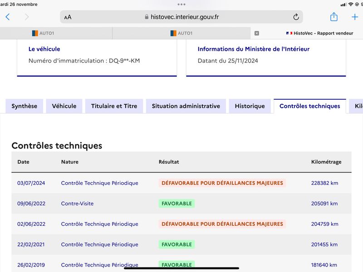Switch to the second AUTO1 browser tab
Image resolution: width=363 pixels, height=272 pixels.
[x=181, y=33]
